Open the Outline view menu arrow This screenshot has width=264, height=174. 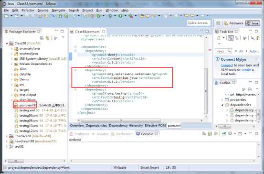pos(257,89)
